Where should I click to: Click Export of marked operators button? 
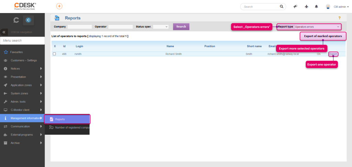(x=323, y=36)
